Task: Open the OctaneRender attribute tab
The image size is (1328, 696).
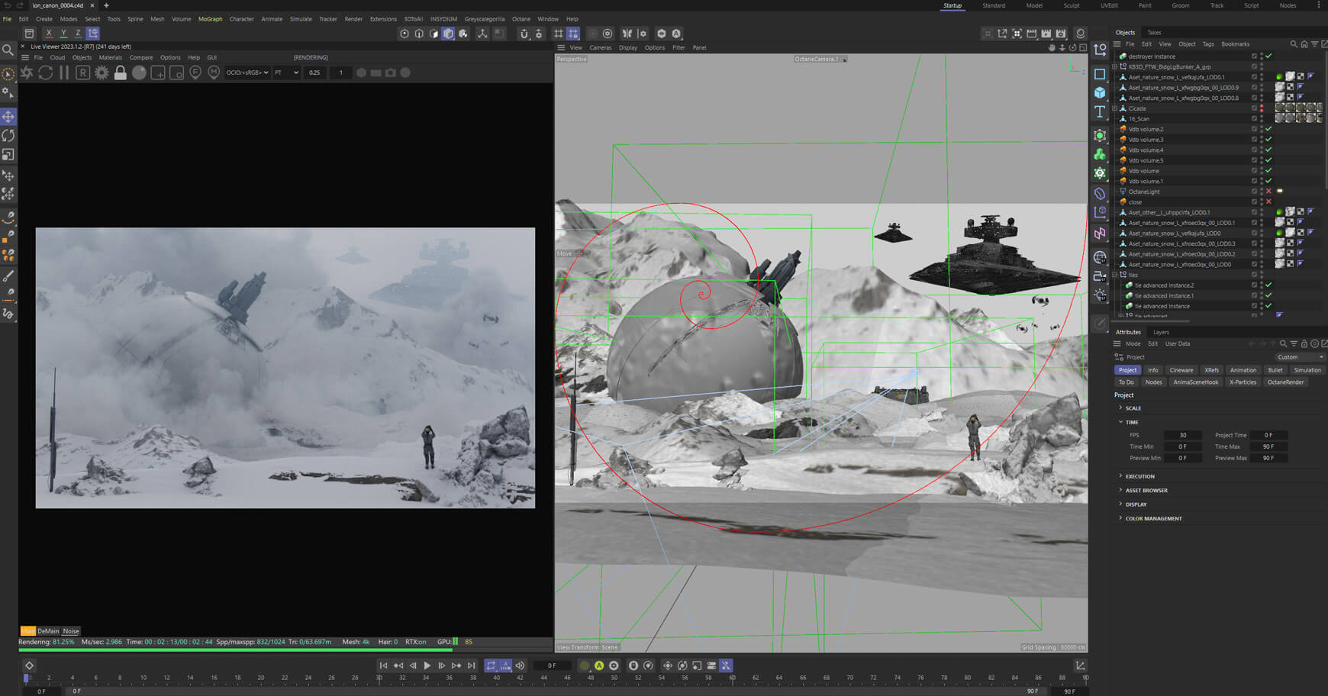Action: pyautogui.click(x=1286, y=382)
